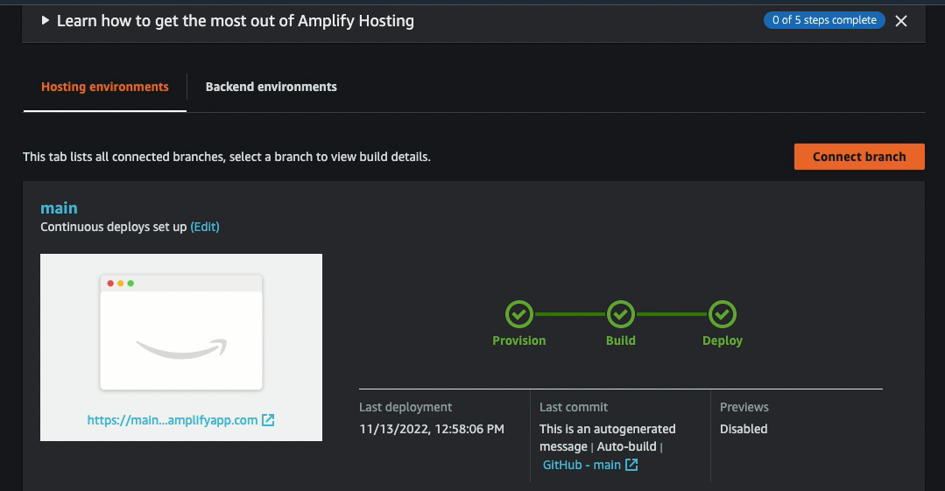The width and height of the screenshot is (945, 491).
Task: Click the Deploy step check icon
Action: pyautogui.click(x=722, y=314)
